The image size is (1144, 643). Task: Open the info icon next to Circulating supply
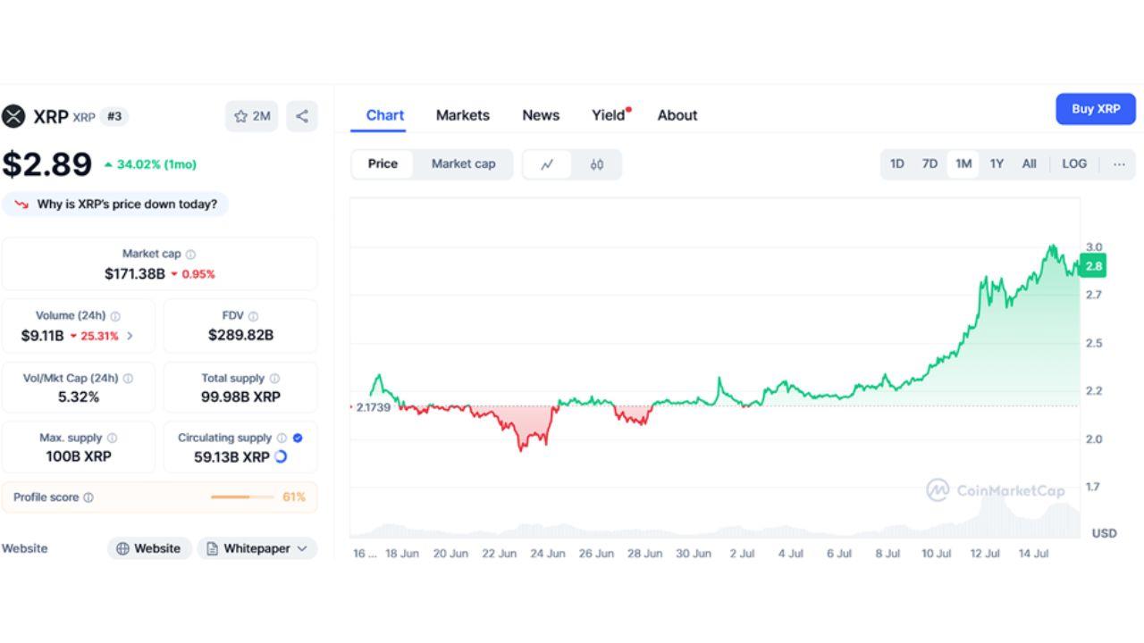point(282,438)
